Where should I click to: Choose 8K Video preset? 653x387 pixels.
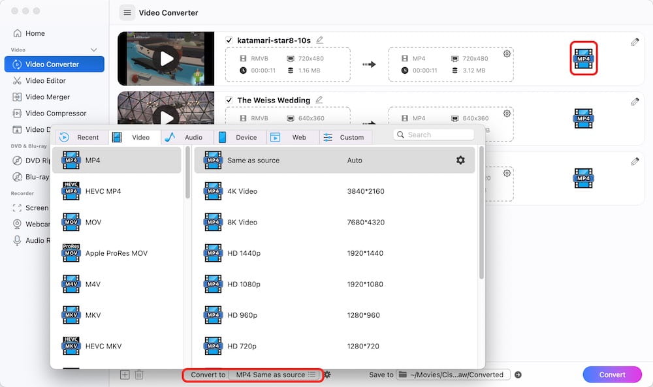click(x=334, y=222)
